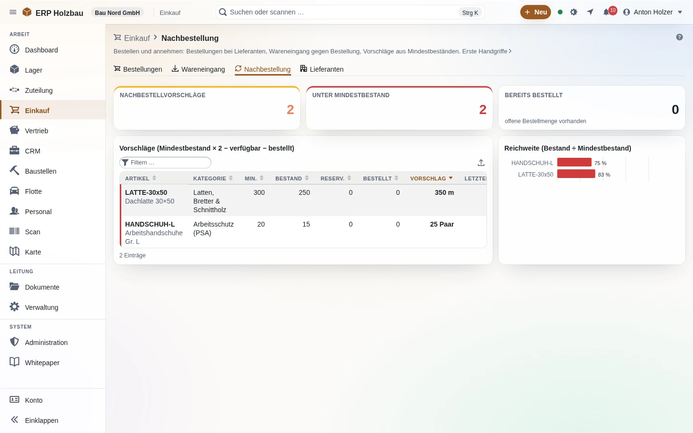Click the location arrow icon

590,12
